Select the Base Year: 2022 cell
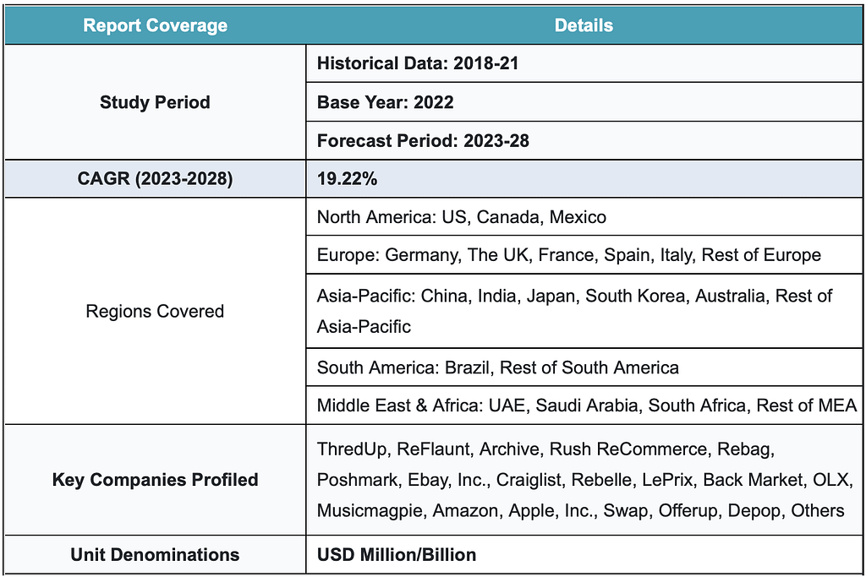This screenshot has height=577, width=866. pyautogui.click(x=385, y=102)
